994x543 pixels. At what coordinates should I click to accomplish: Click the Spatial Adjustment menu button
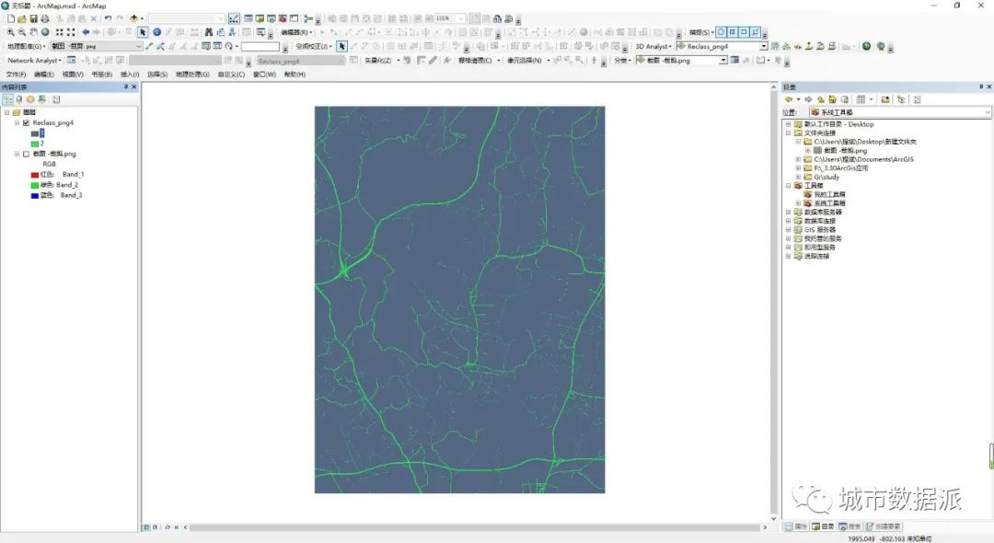tap(314, 46)
